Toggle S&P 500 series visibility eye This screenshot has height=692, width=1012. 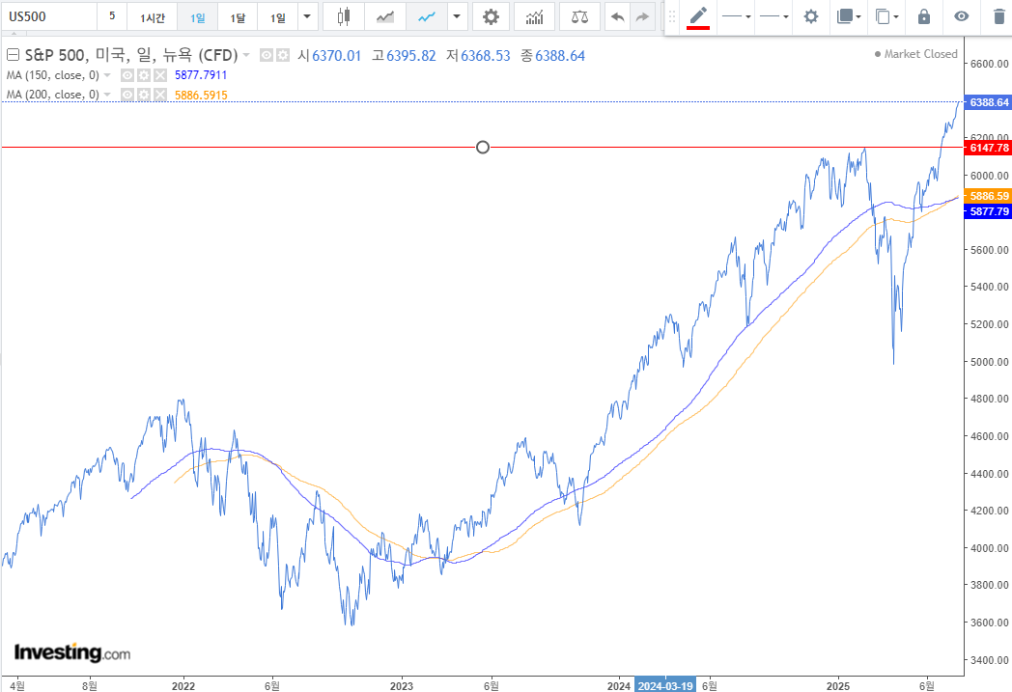pos(266,55)
